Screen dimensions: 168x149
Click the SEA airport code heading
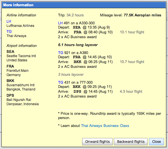click(10, 51)
